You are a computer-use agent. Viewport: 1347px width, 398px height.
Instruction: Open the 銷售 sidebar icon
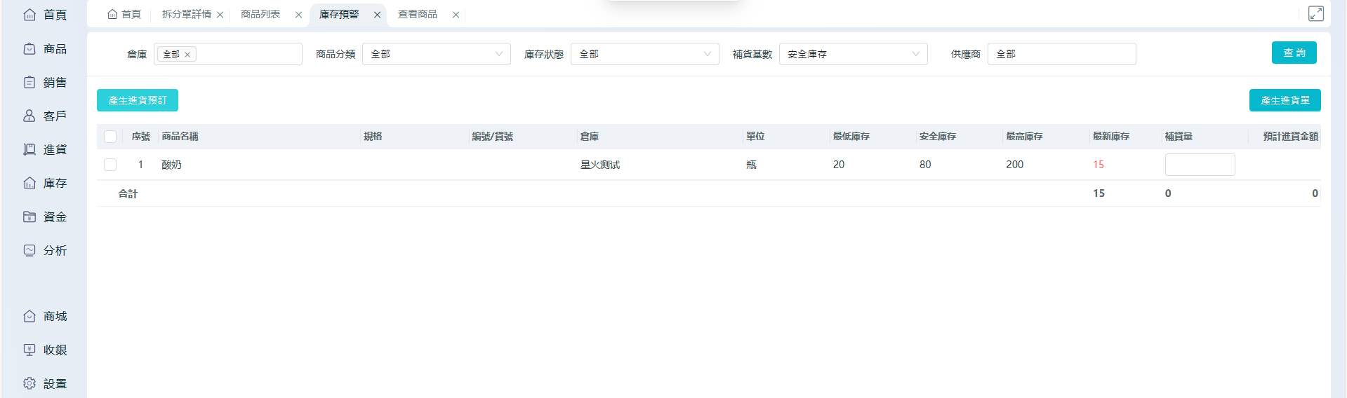tap(29, 83)
